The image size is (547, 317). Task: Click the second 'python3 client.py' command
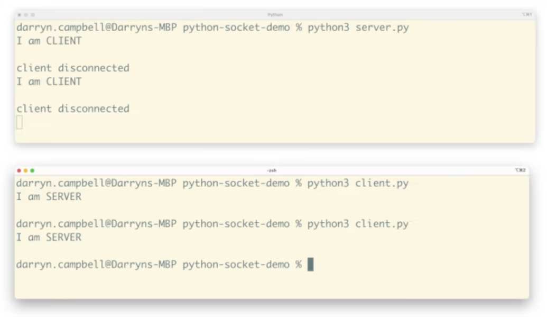pos(358,224)
